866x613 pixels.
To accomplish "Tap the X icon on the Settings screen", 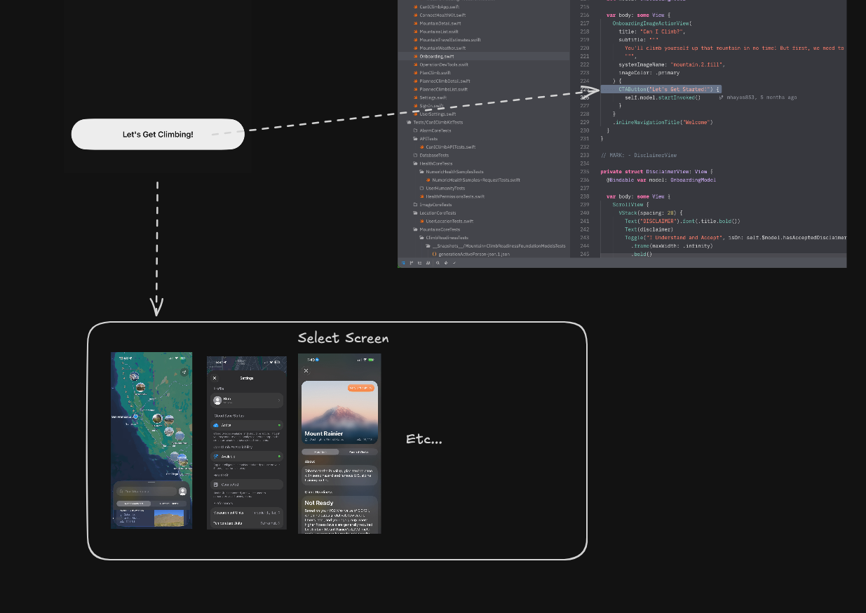I will [x=215, y=378].
